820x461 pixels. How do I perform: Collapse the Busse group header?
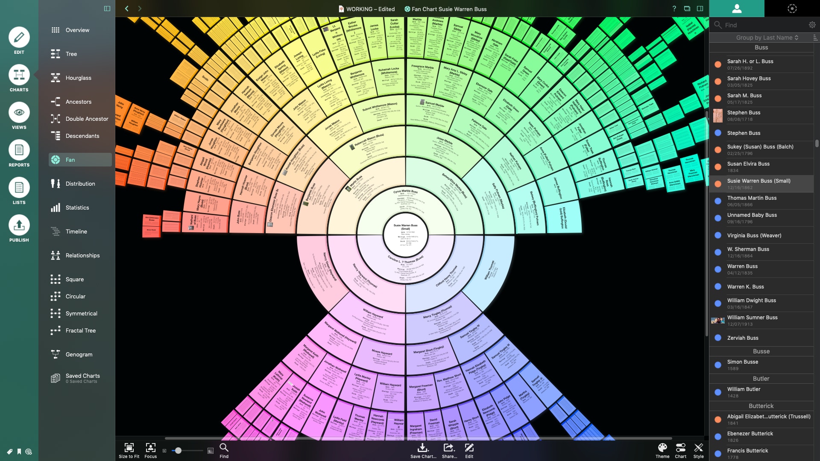click(761, 351)
